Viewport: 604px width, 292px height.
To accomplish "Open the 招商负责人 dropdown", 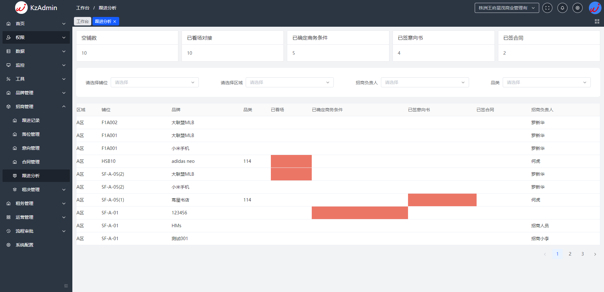I will pos(425,82).
